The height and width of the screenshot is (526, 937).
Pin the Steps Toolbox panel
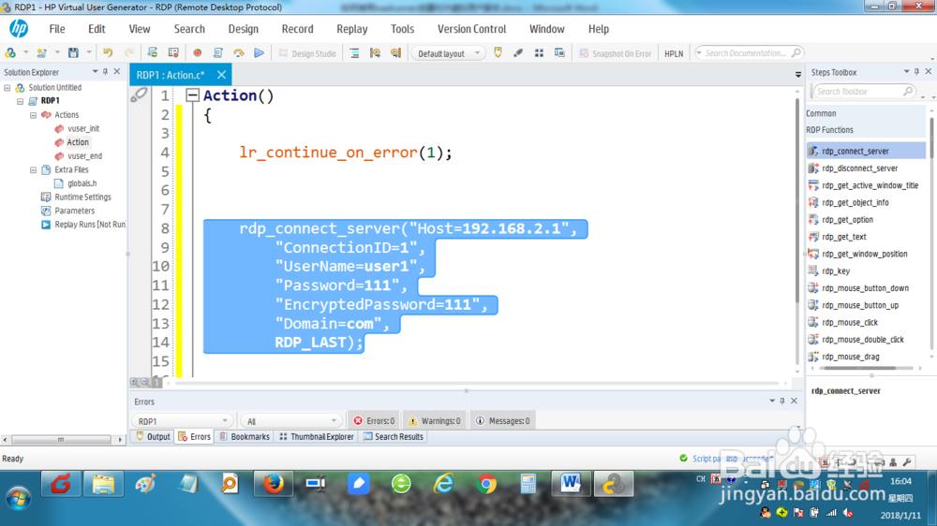[916, 72]
